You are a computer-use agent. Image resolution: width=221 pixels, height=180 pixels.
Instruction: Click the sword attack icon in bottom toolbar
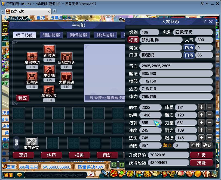point(105,173)
